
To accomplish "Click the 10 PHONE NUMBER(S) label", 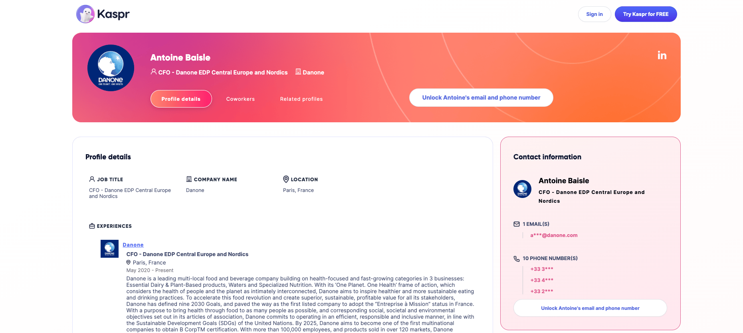I will coord(550,259).
